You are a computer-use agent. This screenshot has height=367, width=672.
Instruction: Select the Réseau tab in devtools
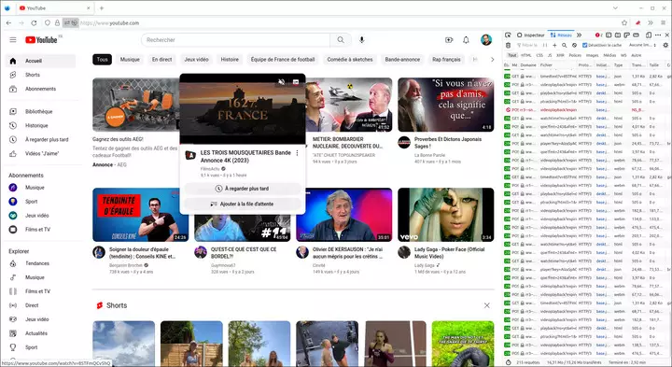click(562, 35)
